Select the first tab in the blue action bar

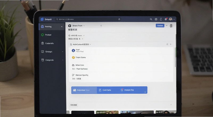point(84,90)
